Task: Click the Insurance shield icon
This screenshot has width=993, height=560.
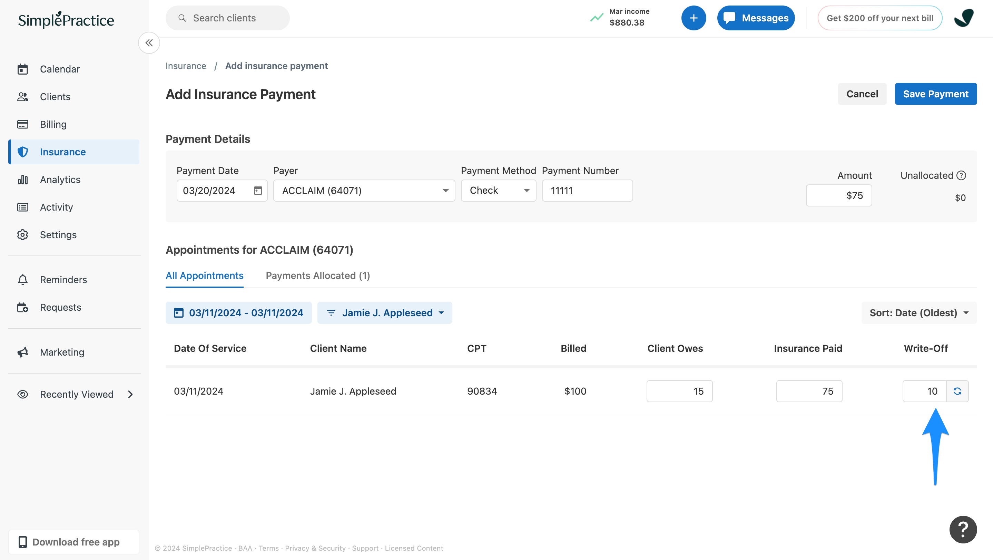Action: 23,152
